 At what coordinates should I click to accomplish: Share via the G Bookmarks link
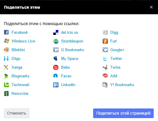coord(72,50)
